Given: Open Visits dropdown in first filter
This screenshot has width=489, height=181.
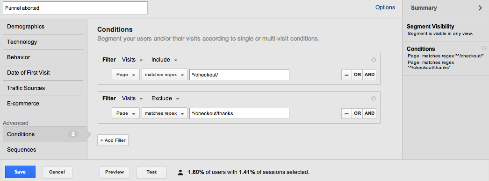Looking at the screenshot, I should coord(132,60).
